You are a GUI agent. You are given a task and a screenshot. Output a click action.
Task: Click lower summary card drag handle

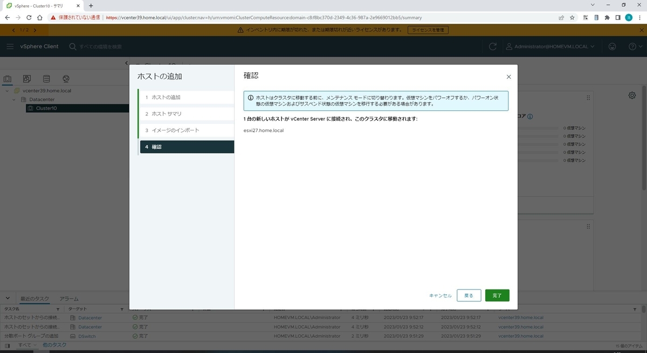(x=588, y=228)
